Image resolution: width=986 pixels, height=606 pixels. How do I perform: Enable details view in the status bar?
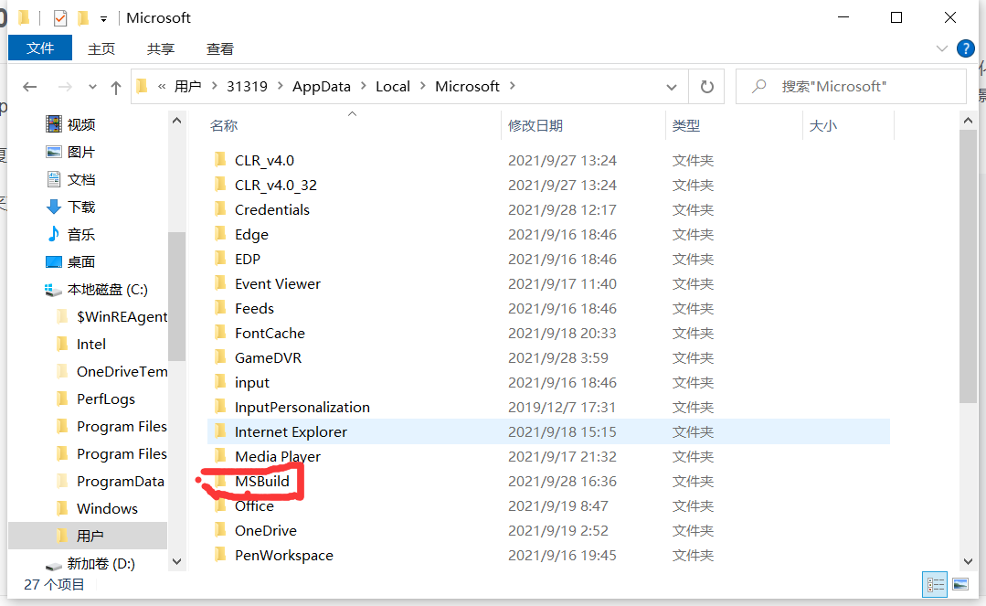tap(935, 584)
